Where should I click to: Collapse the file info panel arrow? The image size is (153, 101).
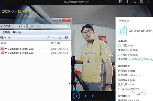pos(69,84)
